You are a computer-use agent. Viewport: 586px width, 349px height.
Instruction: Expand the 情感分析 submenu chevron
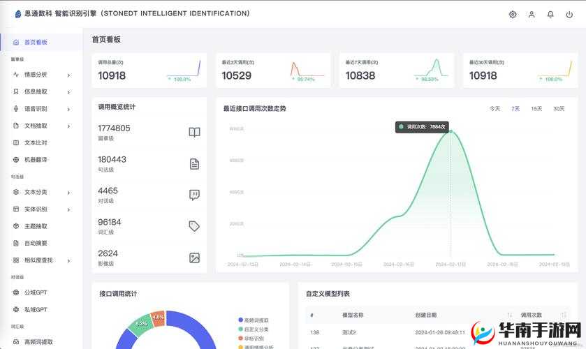(x=68, y=75)
